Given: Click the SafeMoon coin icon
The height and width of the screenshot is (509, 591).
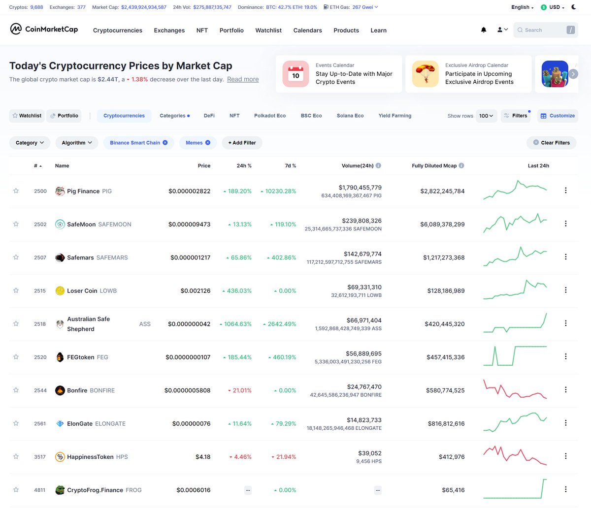Looking at the screenshot, I should pyautogui.click(x=60, y=224).
